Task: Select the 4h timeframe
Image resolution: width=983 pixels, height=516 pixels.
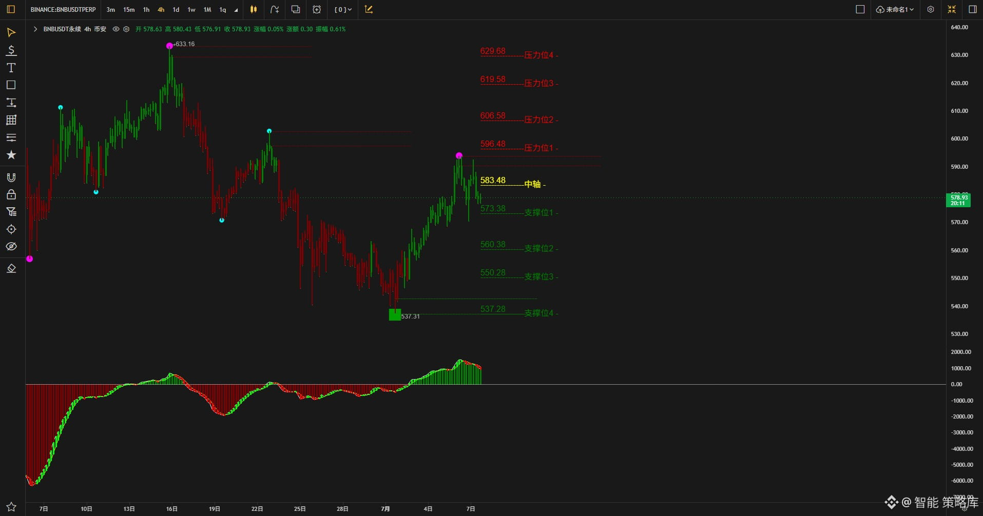Action: [161, 10]
